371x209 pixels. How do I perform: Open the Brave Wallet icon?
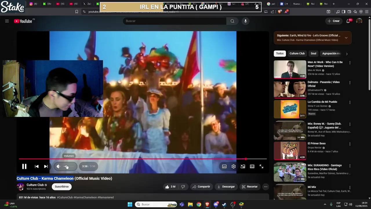349,12
